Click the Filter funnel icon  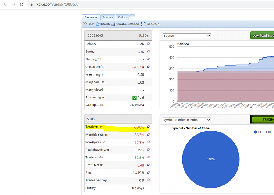tap(85, 24)
